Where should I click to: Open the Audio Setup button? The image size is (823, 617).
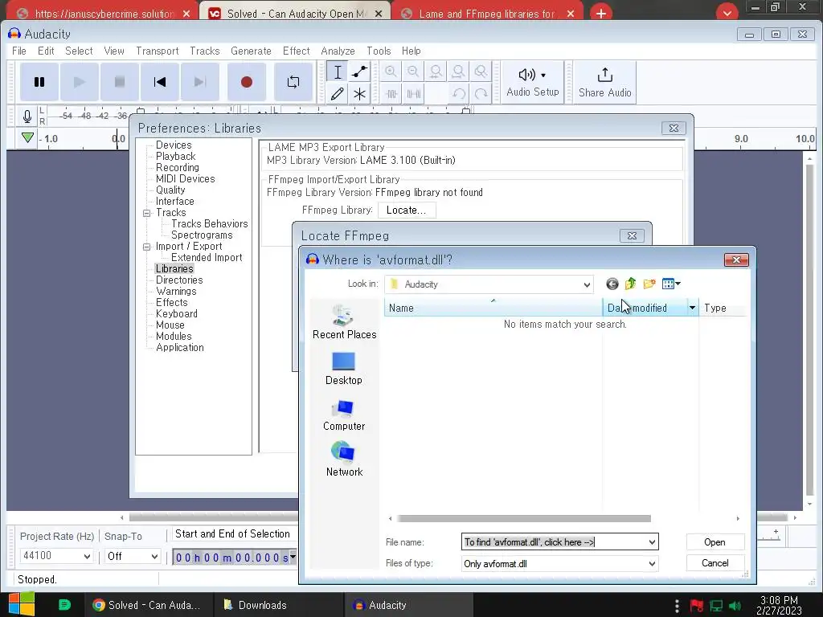tap(533, 83)
